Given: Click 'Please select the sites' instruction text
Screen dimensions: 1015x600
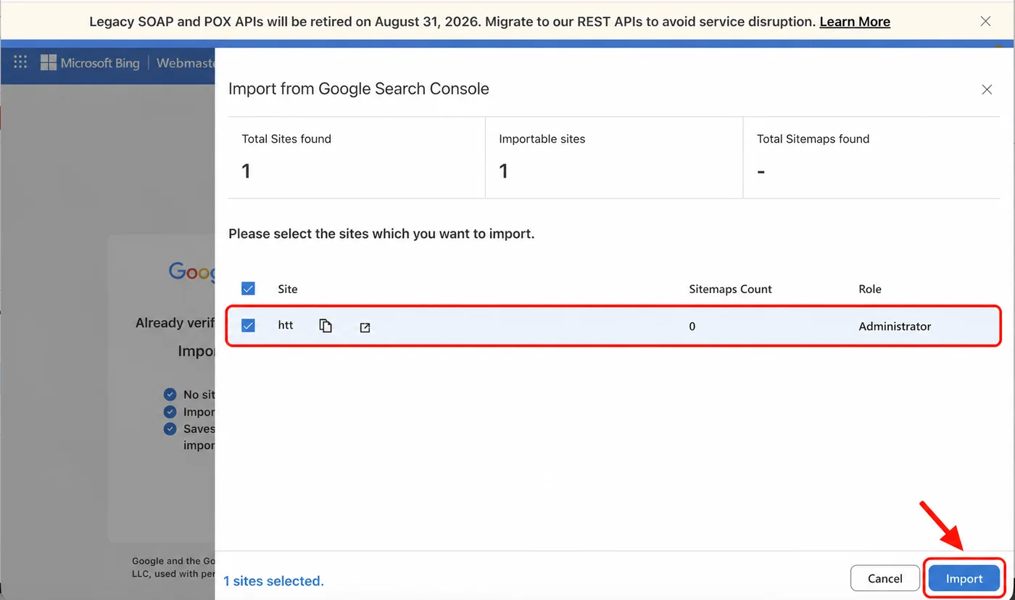Looking at the screenshot, I should (x=381, y=234).
